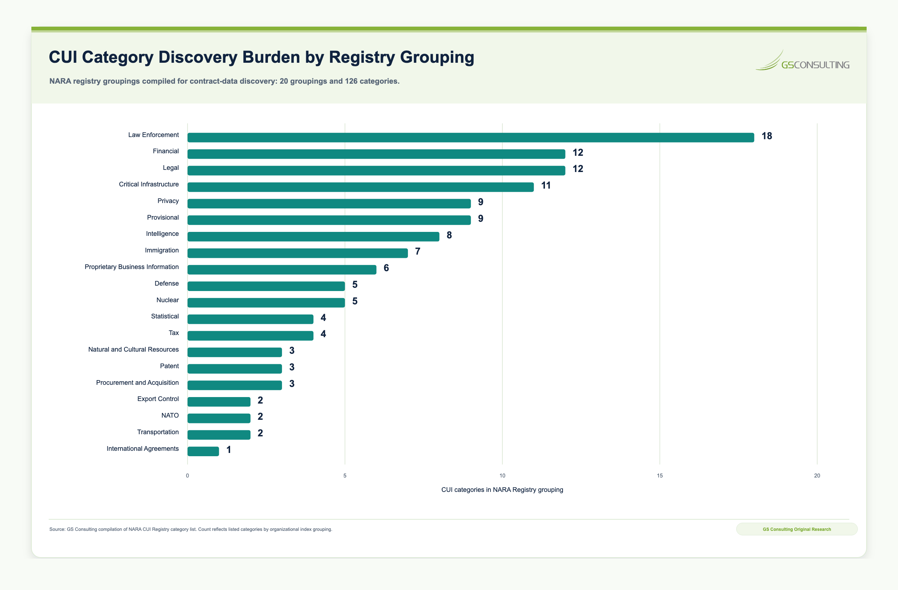Click the x-axis tick label 5
898x590 pixels.
[x=345, y=476]
